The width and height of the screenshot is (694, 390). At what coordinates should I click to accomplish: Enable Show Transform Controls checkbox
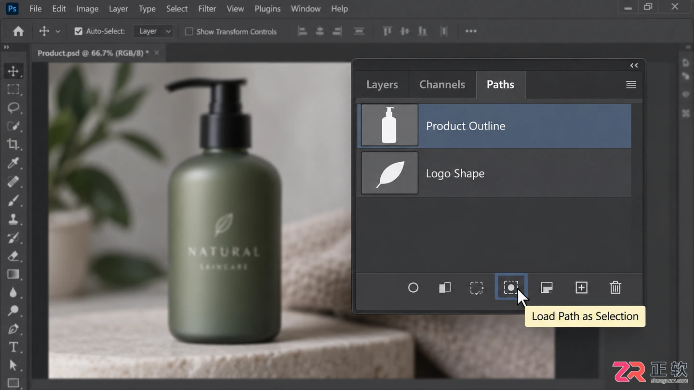point(189,31)
